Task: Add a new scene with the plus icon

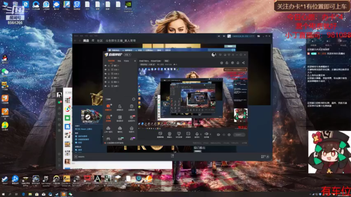Action: [135, 61]
